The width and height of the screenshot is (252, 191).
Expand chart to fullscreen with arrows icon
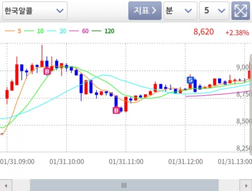(241, 11)
